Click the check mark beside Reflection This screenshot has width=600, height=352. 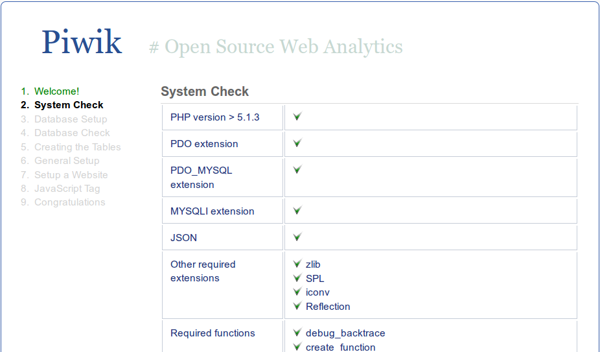pyautogui.click(x=297, y=306)
